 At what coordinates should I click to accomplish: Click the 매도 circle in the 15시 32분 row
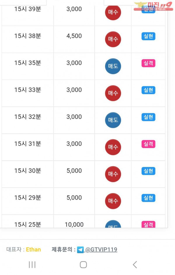(113, 120)
